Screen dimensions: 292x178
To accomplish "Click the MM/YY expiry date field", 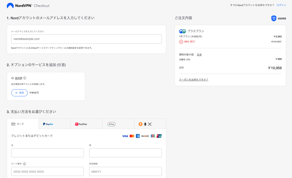I will click(x=125, y=171).
